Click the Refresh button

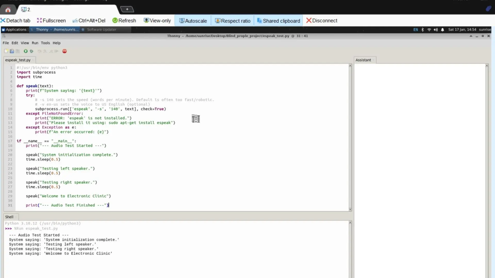click(x=124, y=21)
